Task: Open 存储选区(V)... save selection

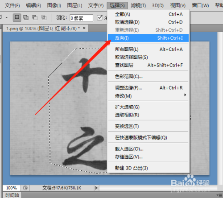Action: click(148, 157)
